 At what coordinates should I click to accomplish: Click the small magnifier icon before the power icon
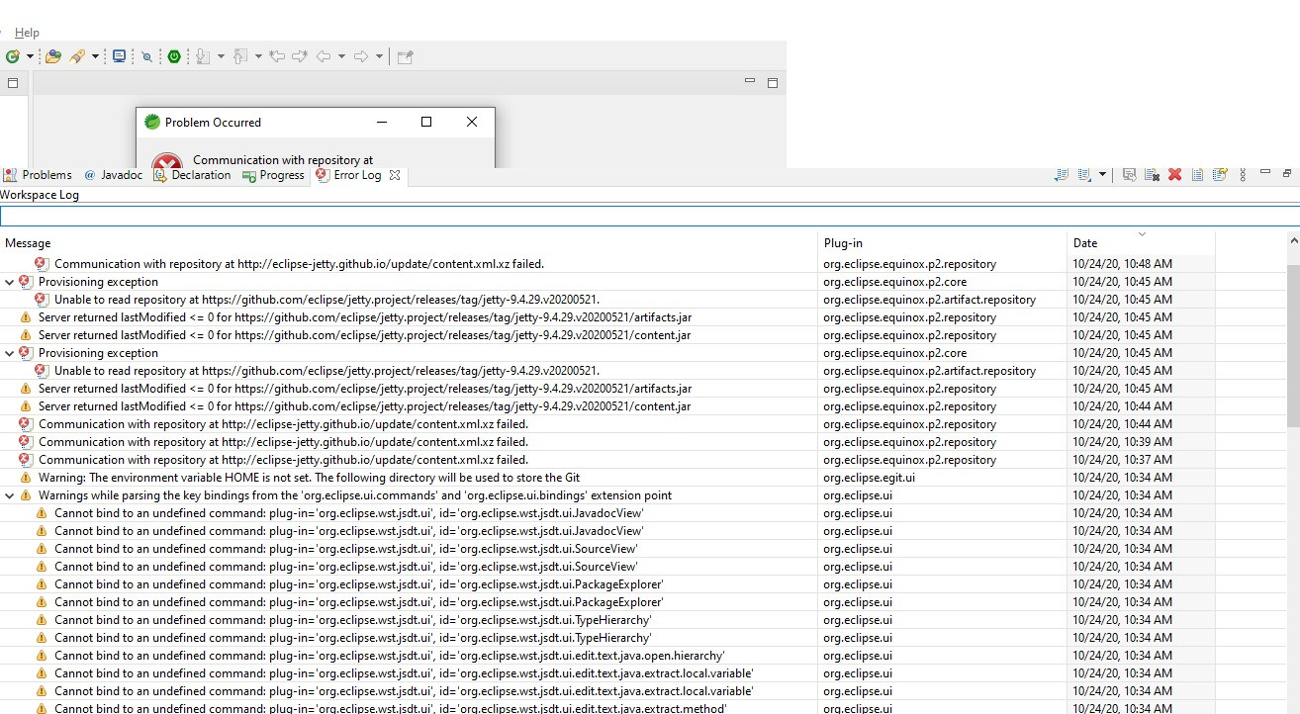point(147,57)
